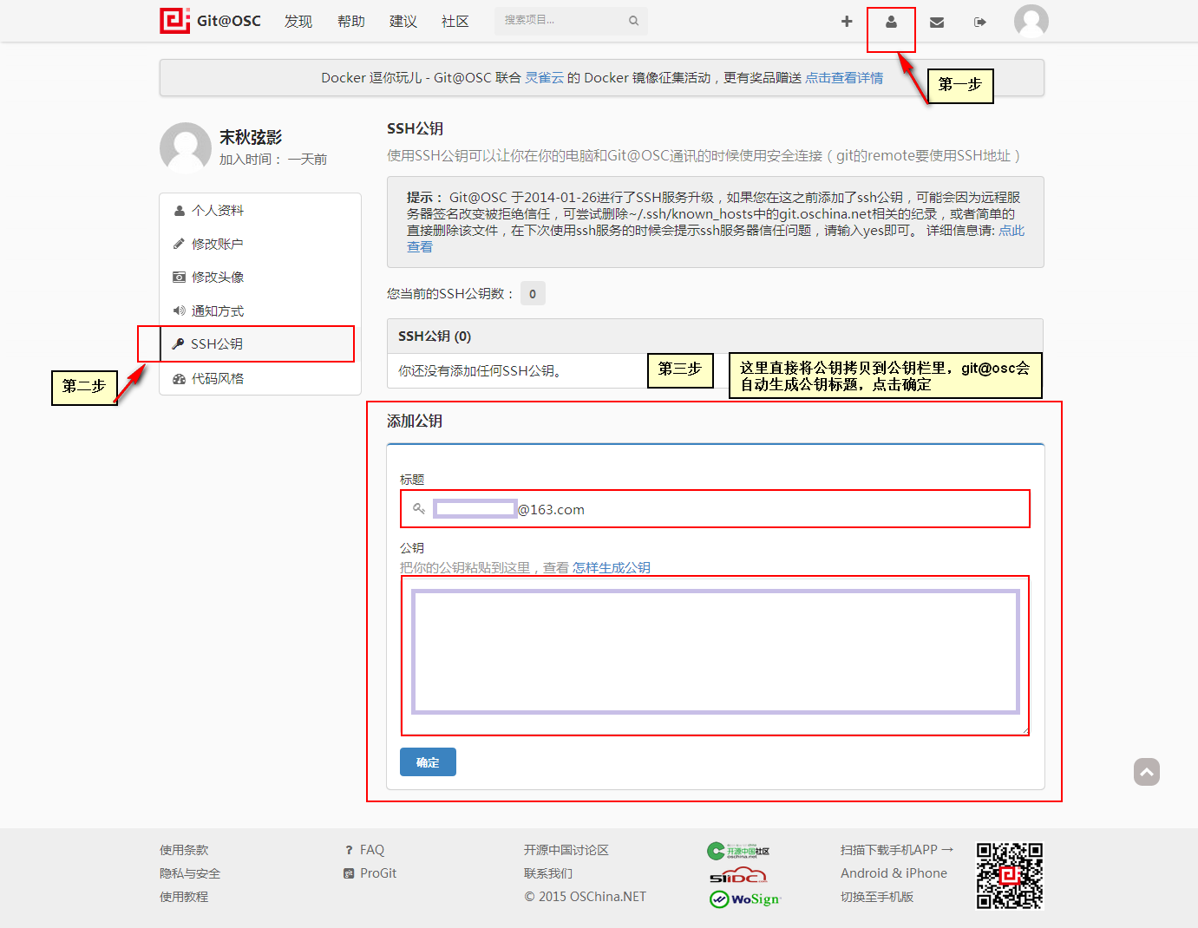Screen dimensions: 1198x928
Task: Open the 隐私与安全 footer link
Action: (190, 874)
